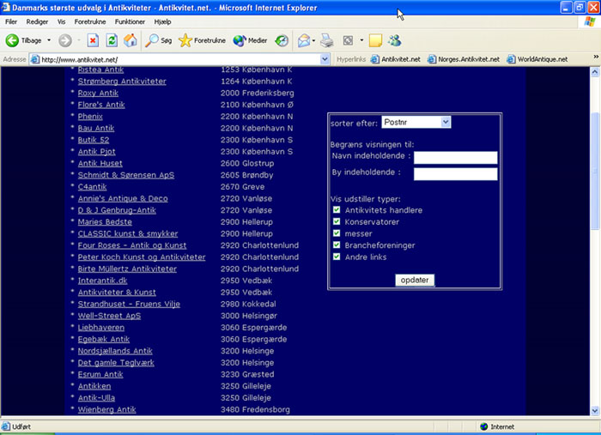The height and width of the screenshot is (435, 601).
Task: Disable the Brancheforeninger checkbox
Action: 337,245
